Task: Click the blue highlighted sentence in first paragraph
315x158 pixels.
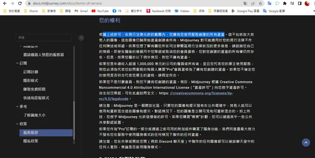Action: pos(164,34)
